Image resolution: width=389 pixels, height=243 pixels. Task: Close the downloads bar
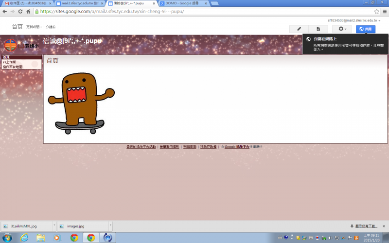point(384,226)
